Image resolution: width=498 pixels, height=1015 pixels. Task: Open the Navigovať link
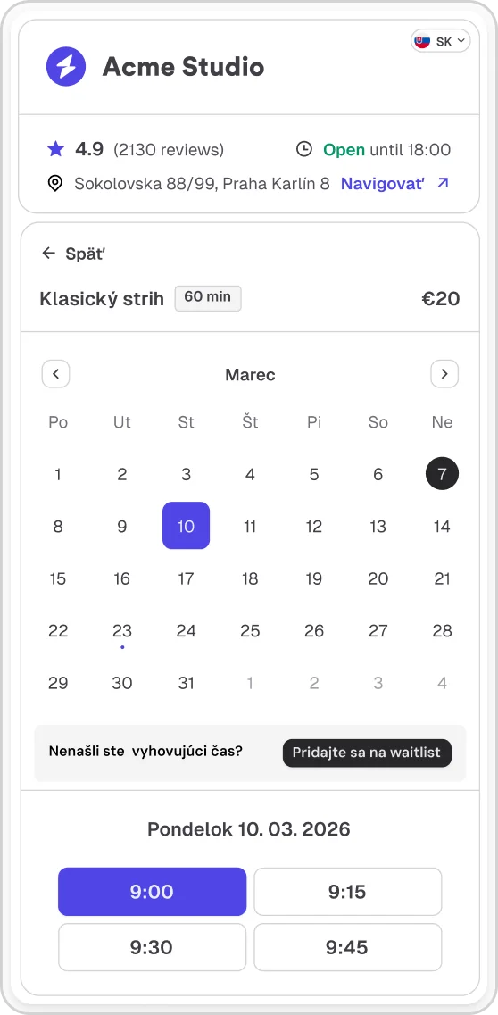click(383, 184)
